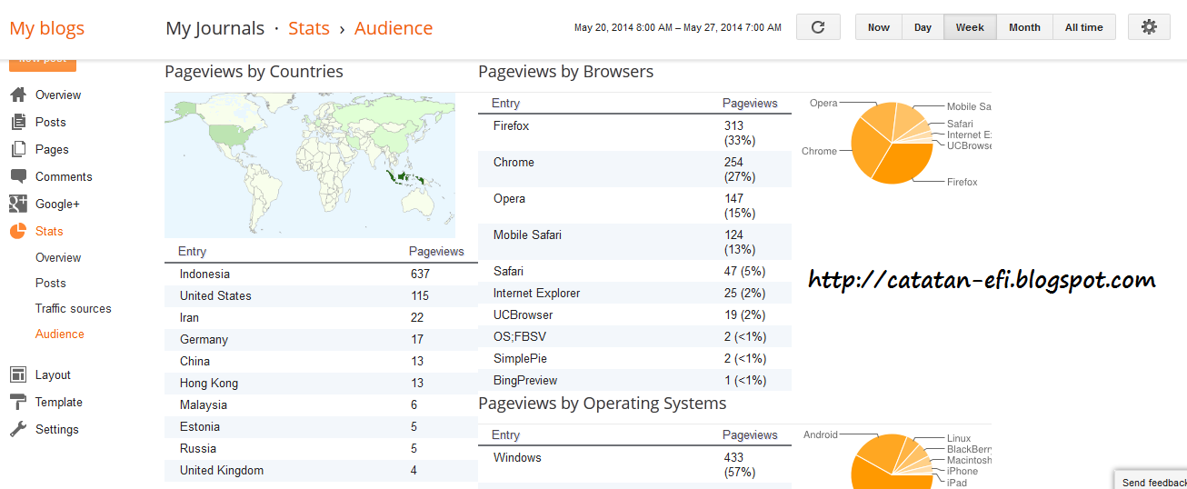Click the browsers pie chart
The image size is (1187, 489).
[892, 143]
